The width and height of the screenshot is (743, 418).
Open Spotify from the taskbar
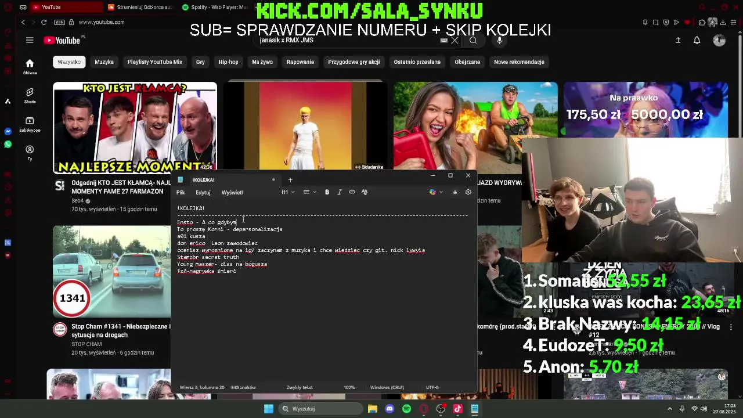(x=406, y=409)
